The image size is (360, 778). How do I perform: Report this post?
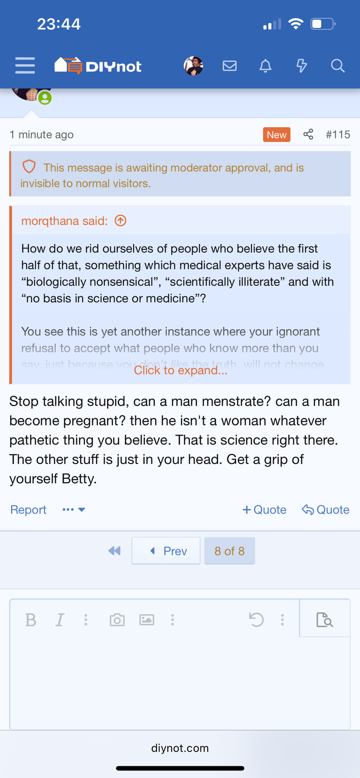click(x=28, y=510)
